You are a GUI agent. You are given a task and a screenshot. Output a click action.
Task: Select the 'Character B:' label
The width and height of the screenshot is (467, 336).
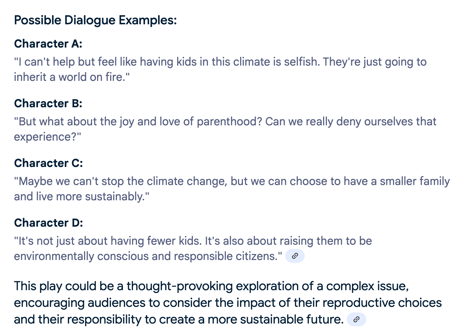(48, 103)
